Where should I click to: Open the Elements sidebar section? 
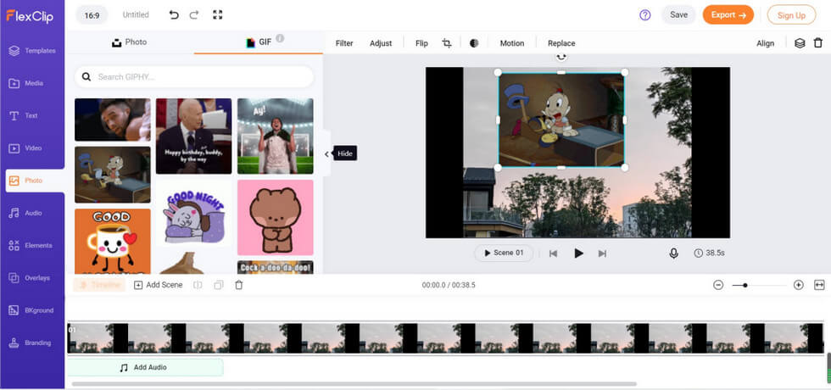coord(32,245)
